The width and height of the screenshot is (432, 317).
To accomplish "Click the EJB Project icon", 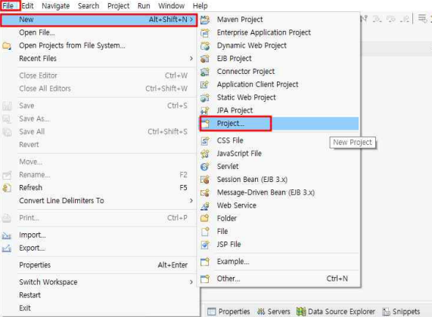I will (205, 59).
